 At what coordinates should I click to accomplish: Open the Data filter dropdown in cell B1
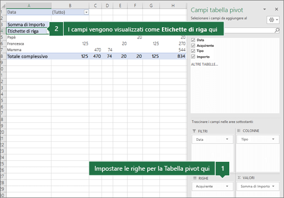coord(86,12)
